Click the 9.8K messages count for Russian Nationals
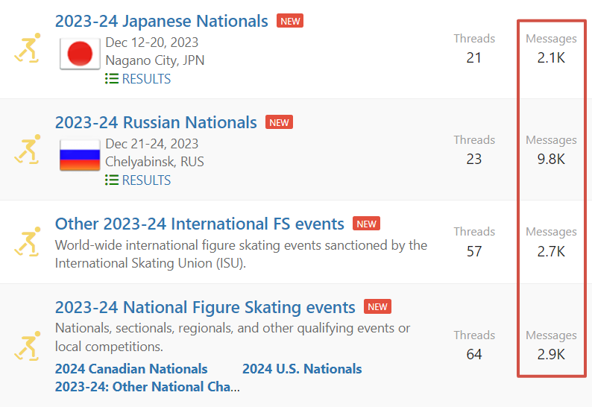592x407 pixels. click(x=551, y=159)
